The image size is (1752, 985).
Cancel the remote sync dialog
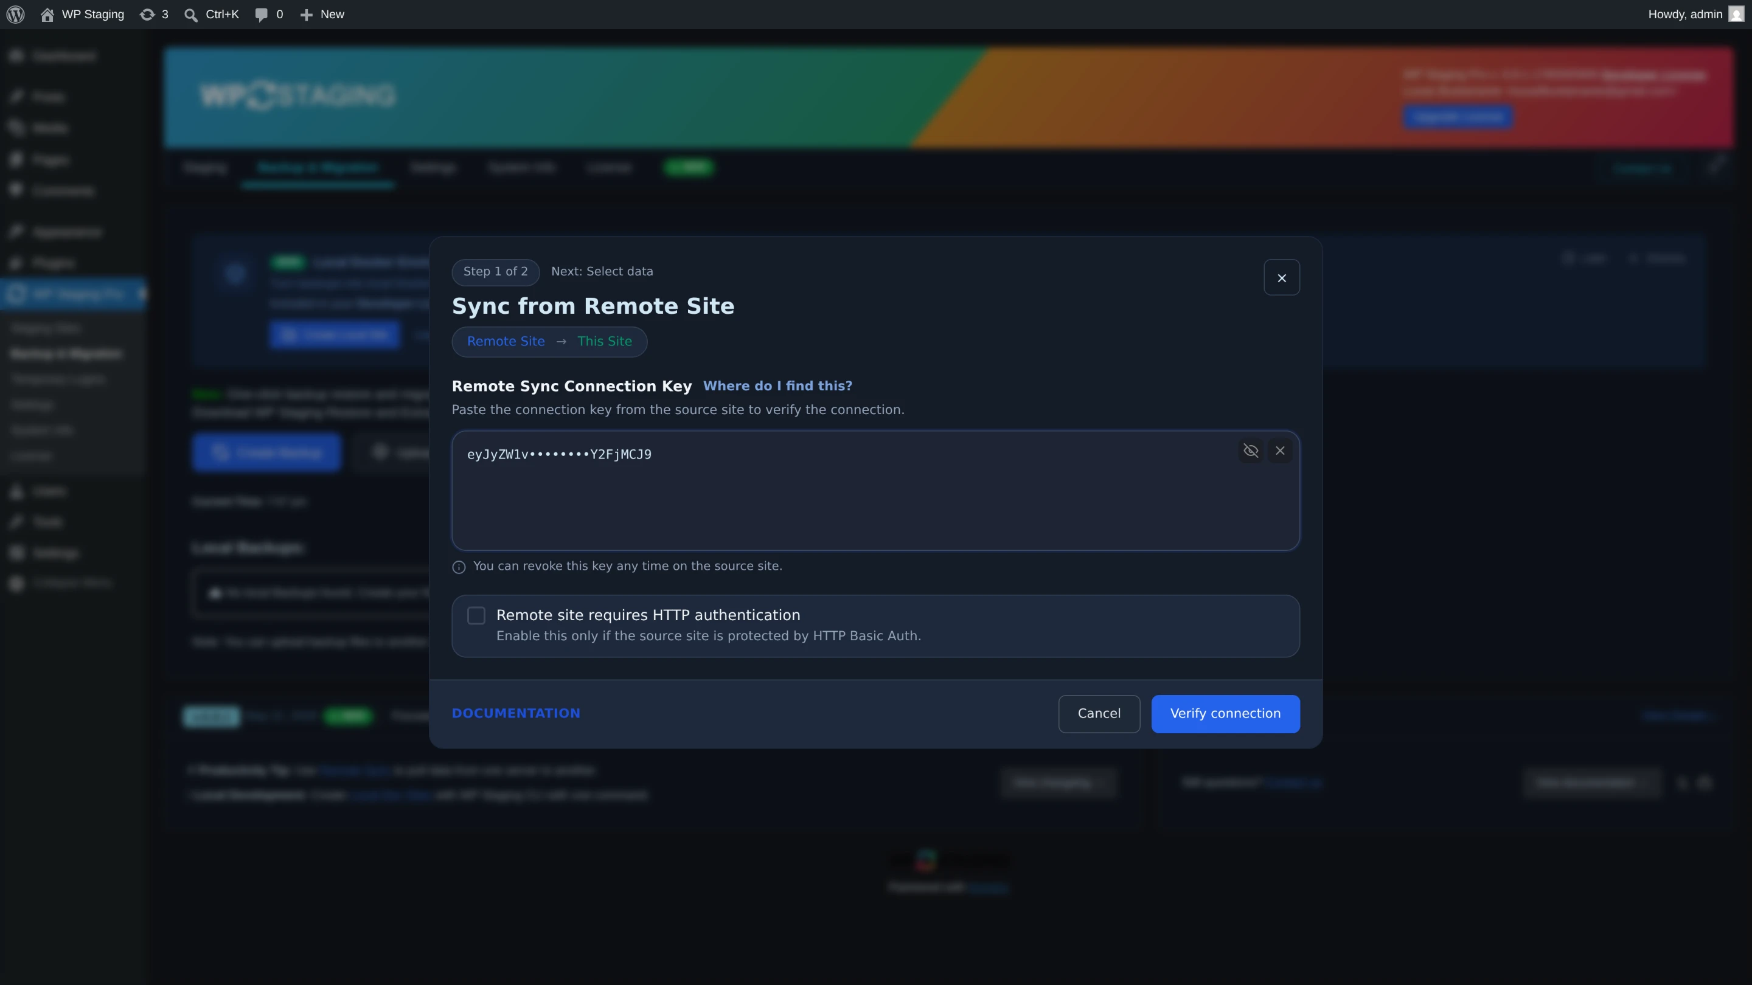point(1099,714)
